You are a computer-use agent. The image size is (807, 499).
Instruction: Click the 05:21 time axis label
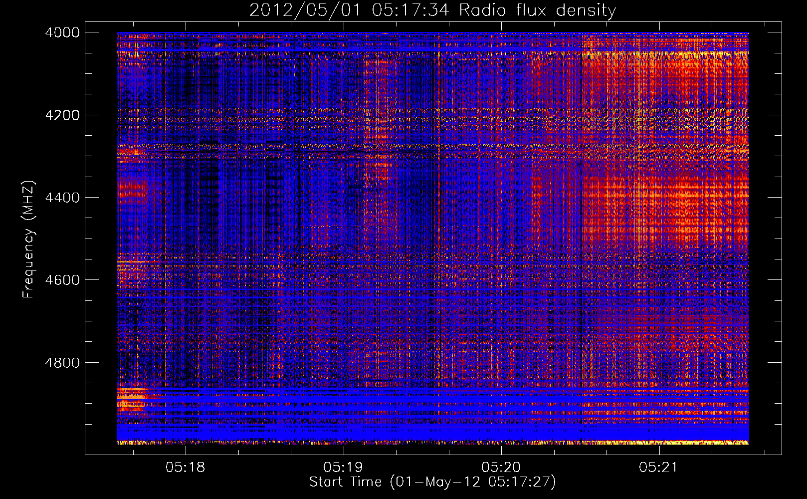[x=659, y=468]
